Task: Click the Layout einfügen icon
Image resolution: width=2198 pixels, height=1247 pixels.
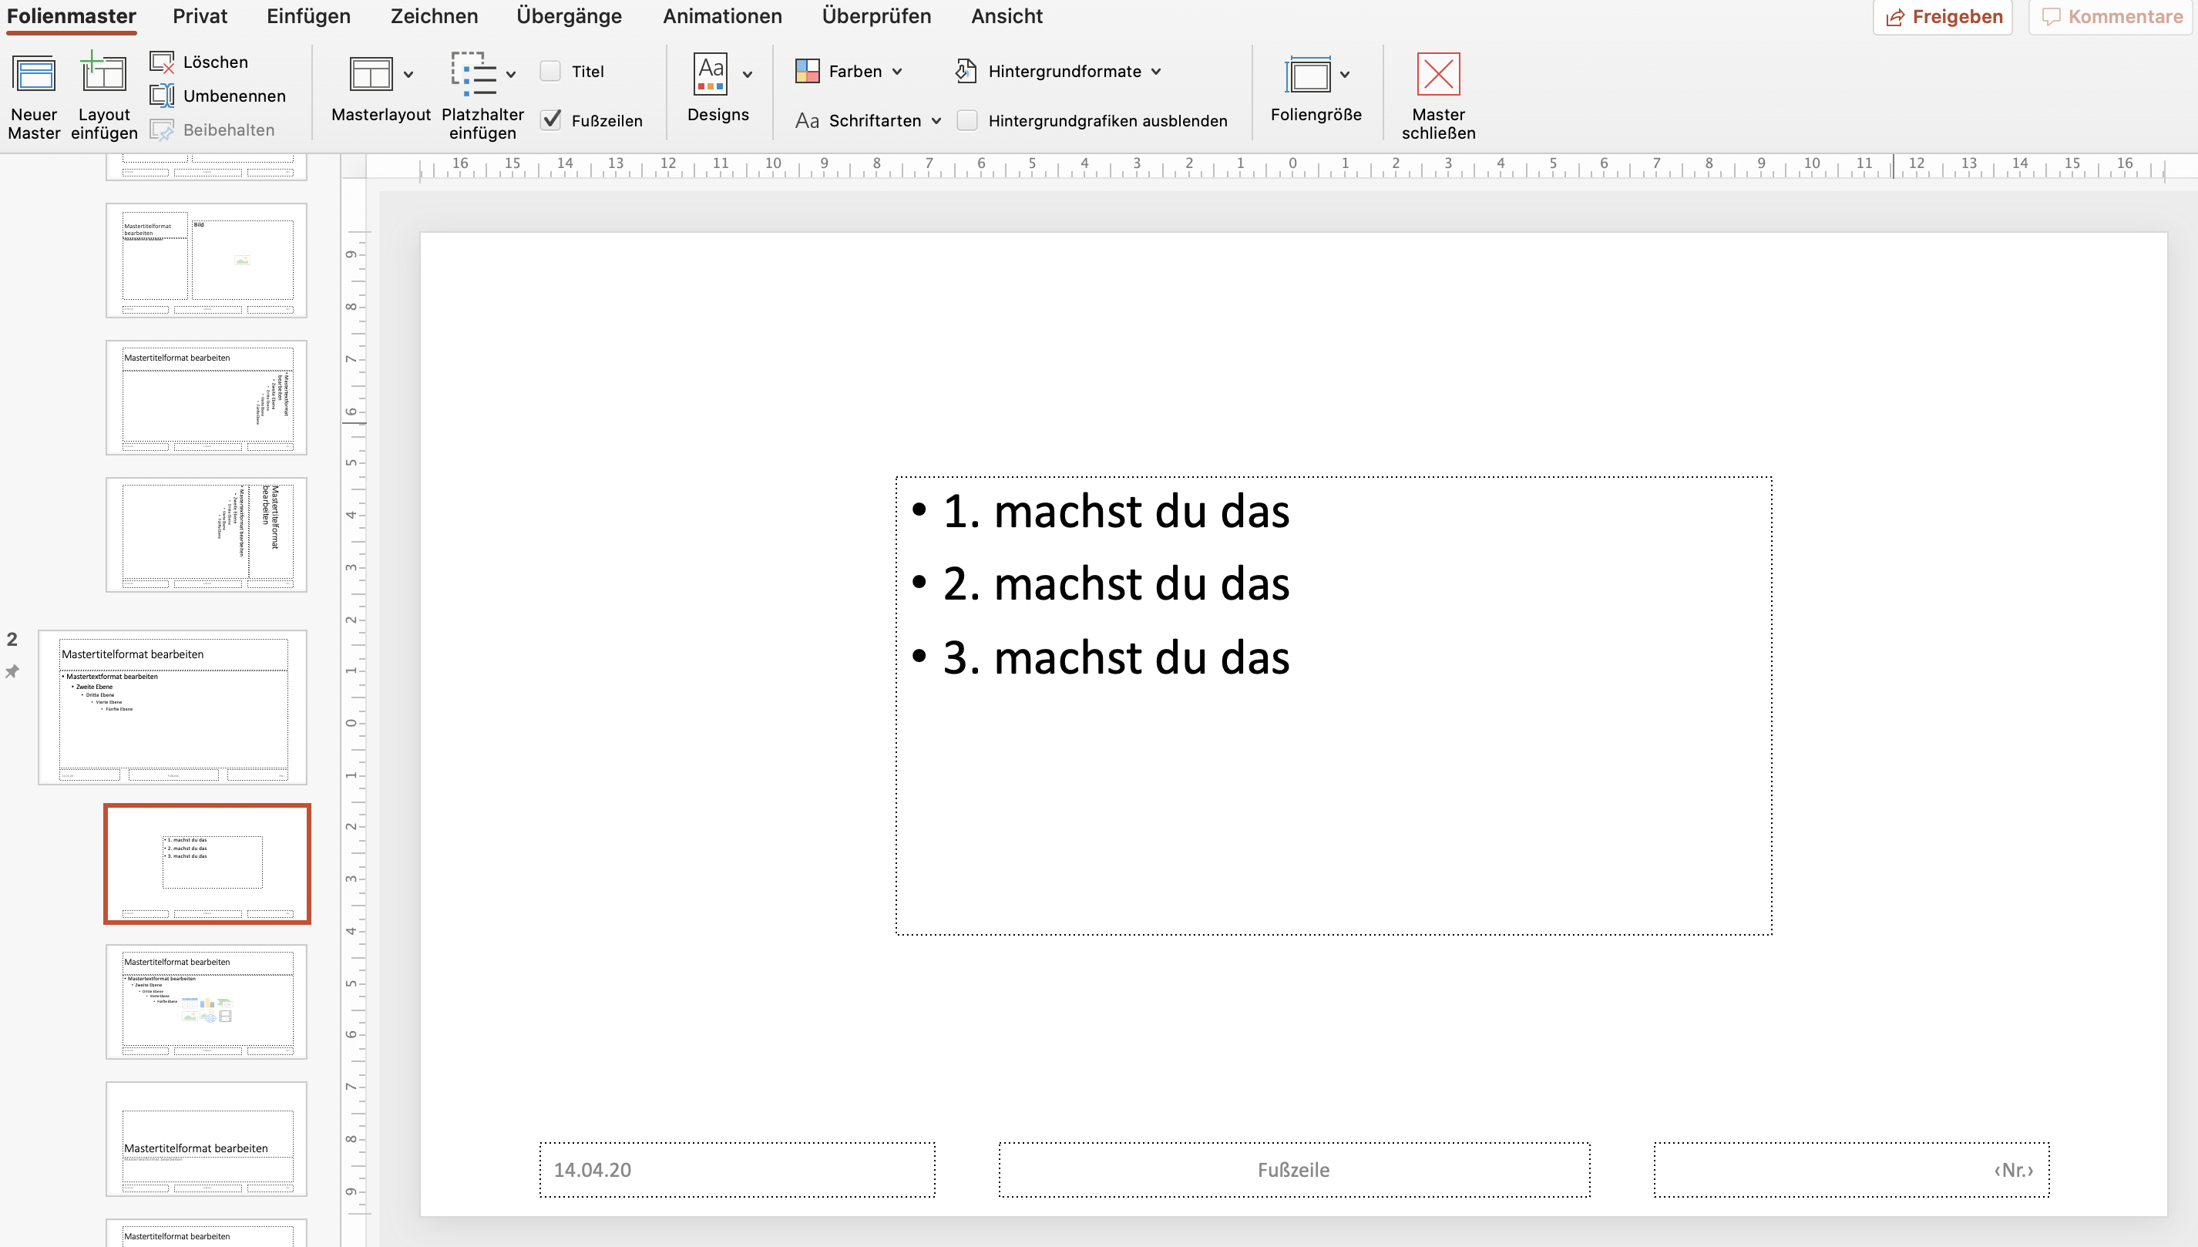Action: tap(103, 75)
